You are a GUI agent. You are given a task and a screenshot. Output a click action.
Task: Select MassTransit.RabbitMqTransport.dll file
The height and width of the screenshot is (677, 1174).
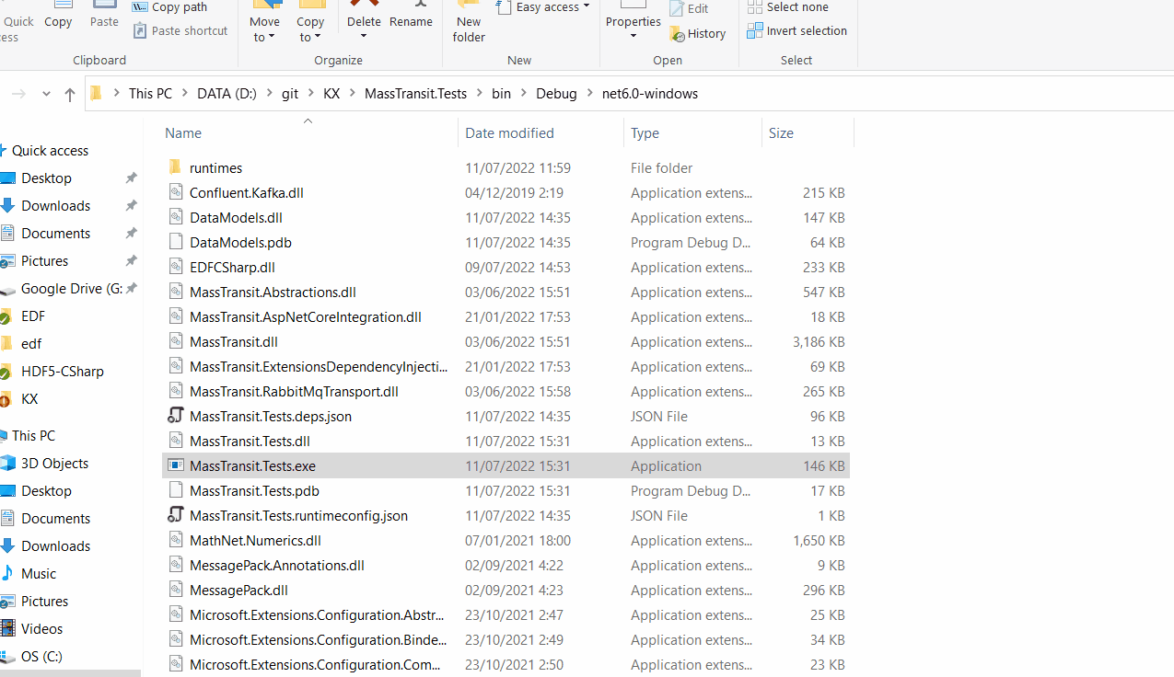[294, 392]
